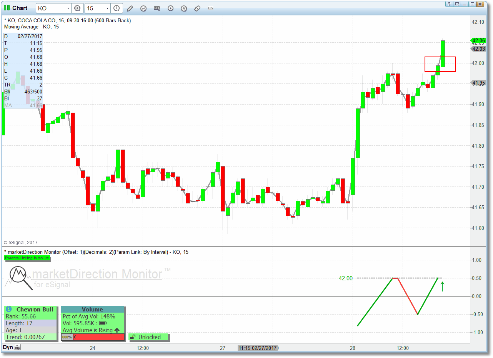This screenshot has width=493, height=358.
Task: Click the Chevron Bull info icon
Action: (9, 309)
